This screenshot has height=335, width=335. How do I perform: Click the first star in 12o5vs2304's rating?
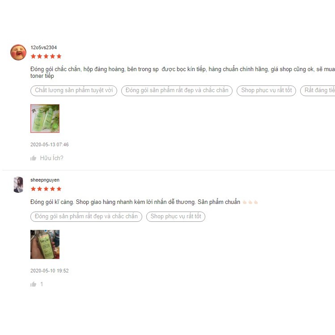34,56
